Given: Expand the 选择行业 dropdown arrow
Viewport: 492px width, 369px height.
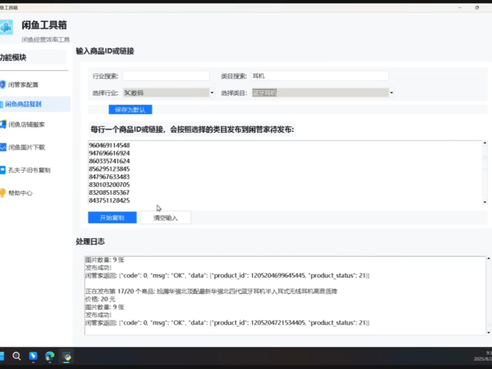Looking at the screenshot, I should pos(212,93).
